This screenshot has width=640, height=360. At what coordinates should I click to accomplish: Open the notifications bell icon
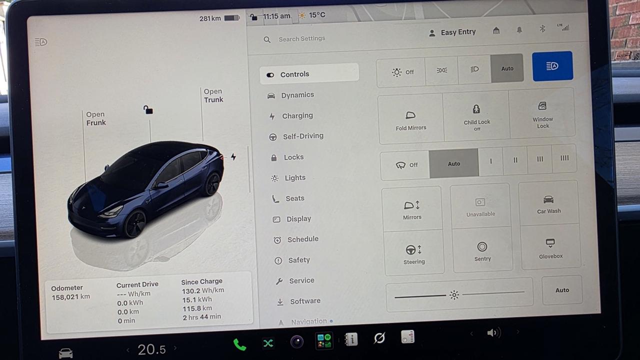point(519,30)
